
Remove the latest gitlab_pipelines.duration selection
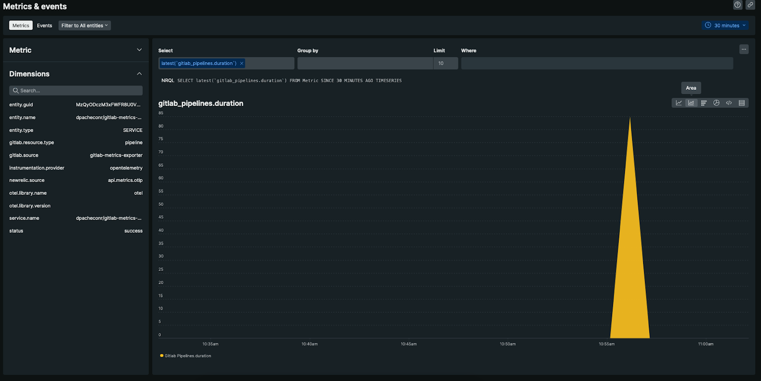click(242, 63)
